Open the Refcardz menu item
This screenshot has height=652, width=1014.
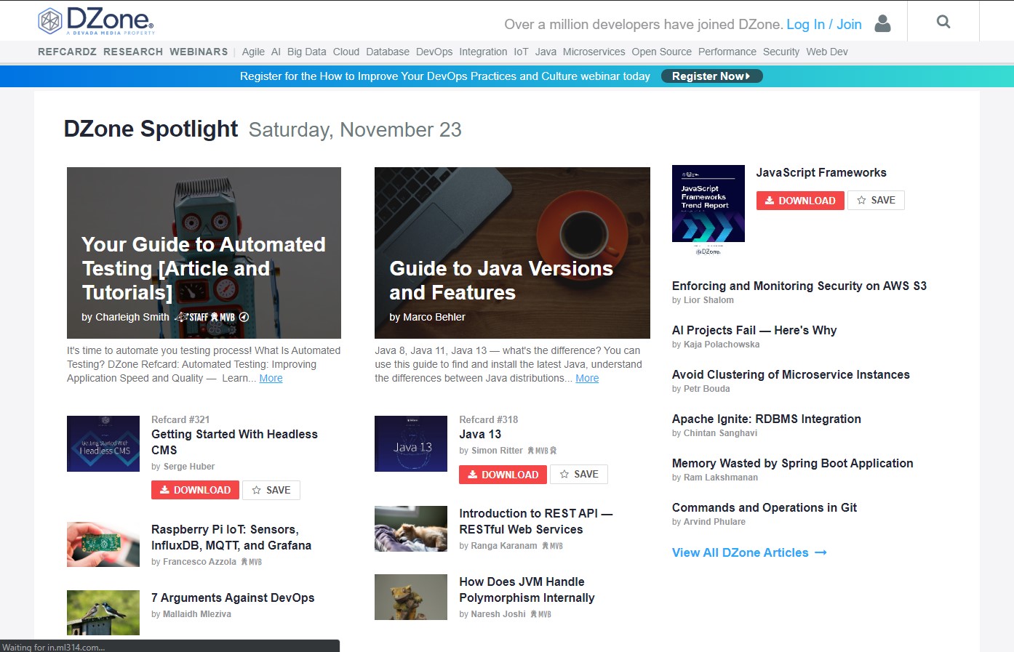pyautogui.click(x=67, y=52)
